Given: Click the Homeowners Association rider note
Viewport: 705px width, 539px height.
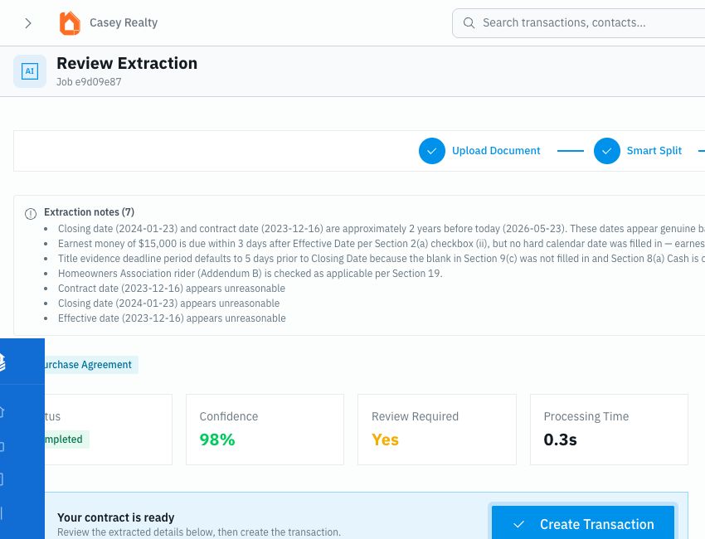Looking at the screenshot, I should [250, 274].
